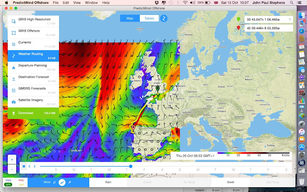Choose GMDSS Forecasts option
This screenshot has height=192, width=307.
coord(33,91)
